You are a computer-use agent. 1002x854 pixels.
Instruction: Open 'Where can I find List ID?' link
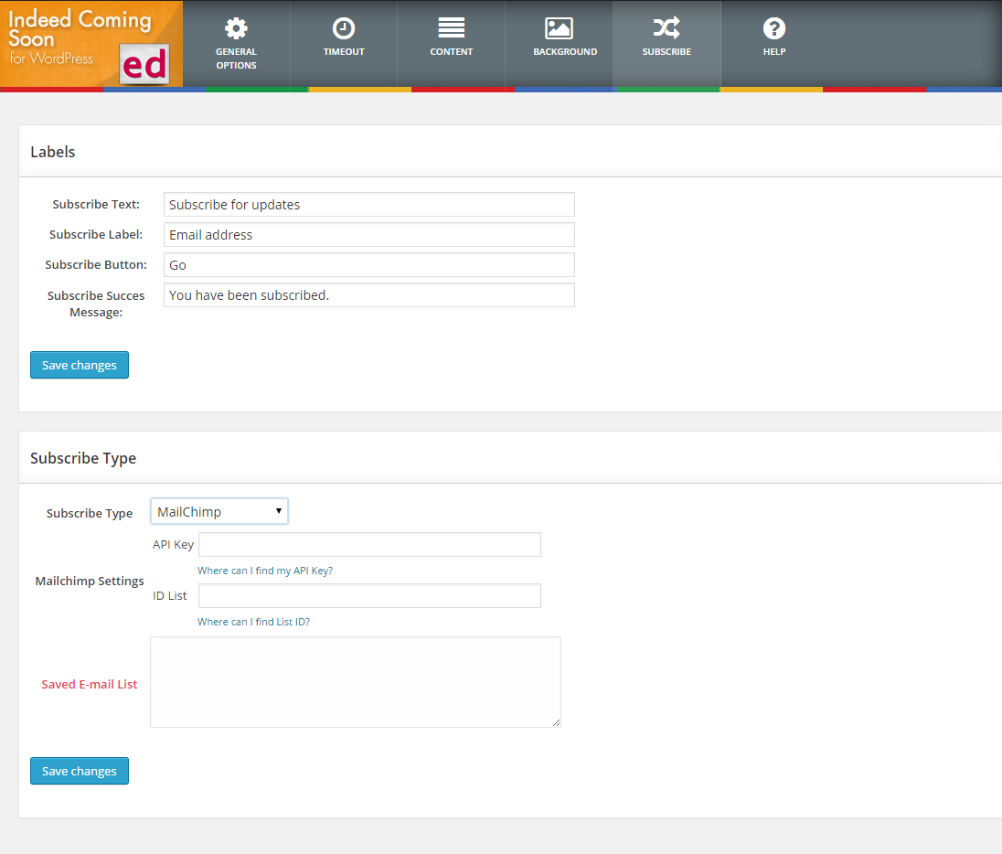[253, 622]
